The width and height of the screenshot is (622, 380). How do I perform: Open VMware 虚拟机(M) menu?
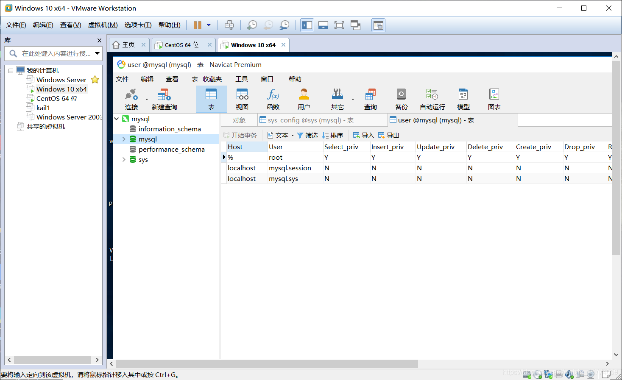[103, 25]
